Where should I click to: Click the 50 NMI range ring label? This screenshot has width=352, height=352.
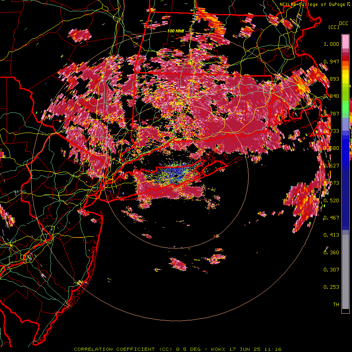pos(176,103)
